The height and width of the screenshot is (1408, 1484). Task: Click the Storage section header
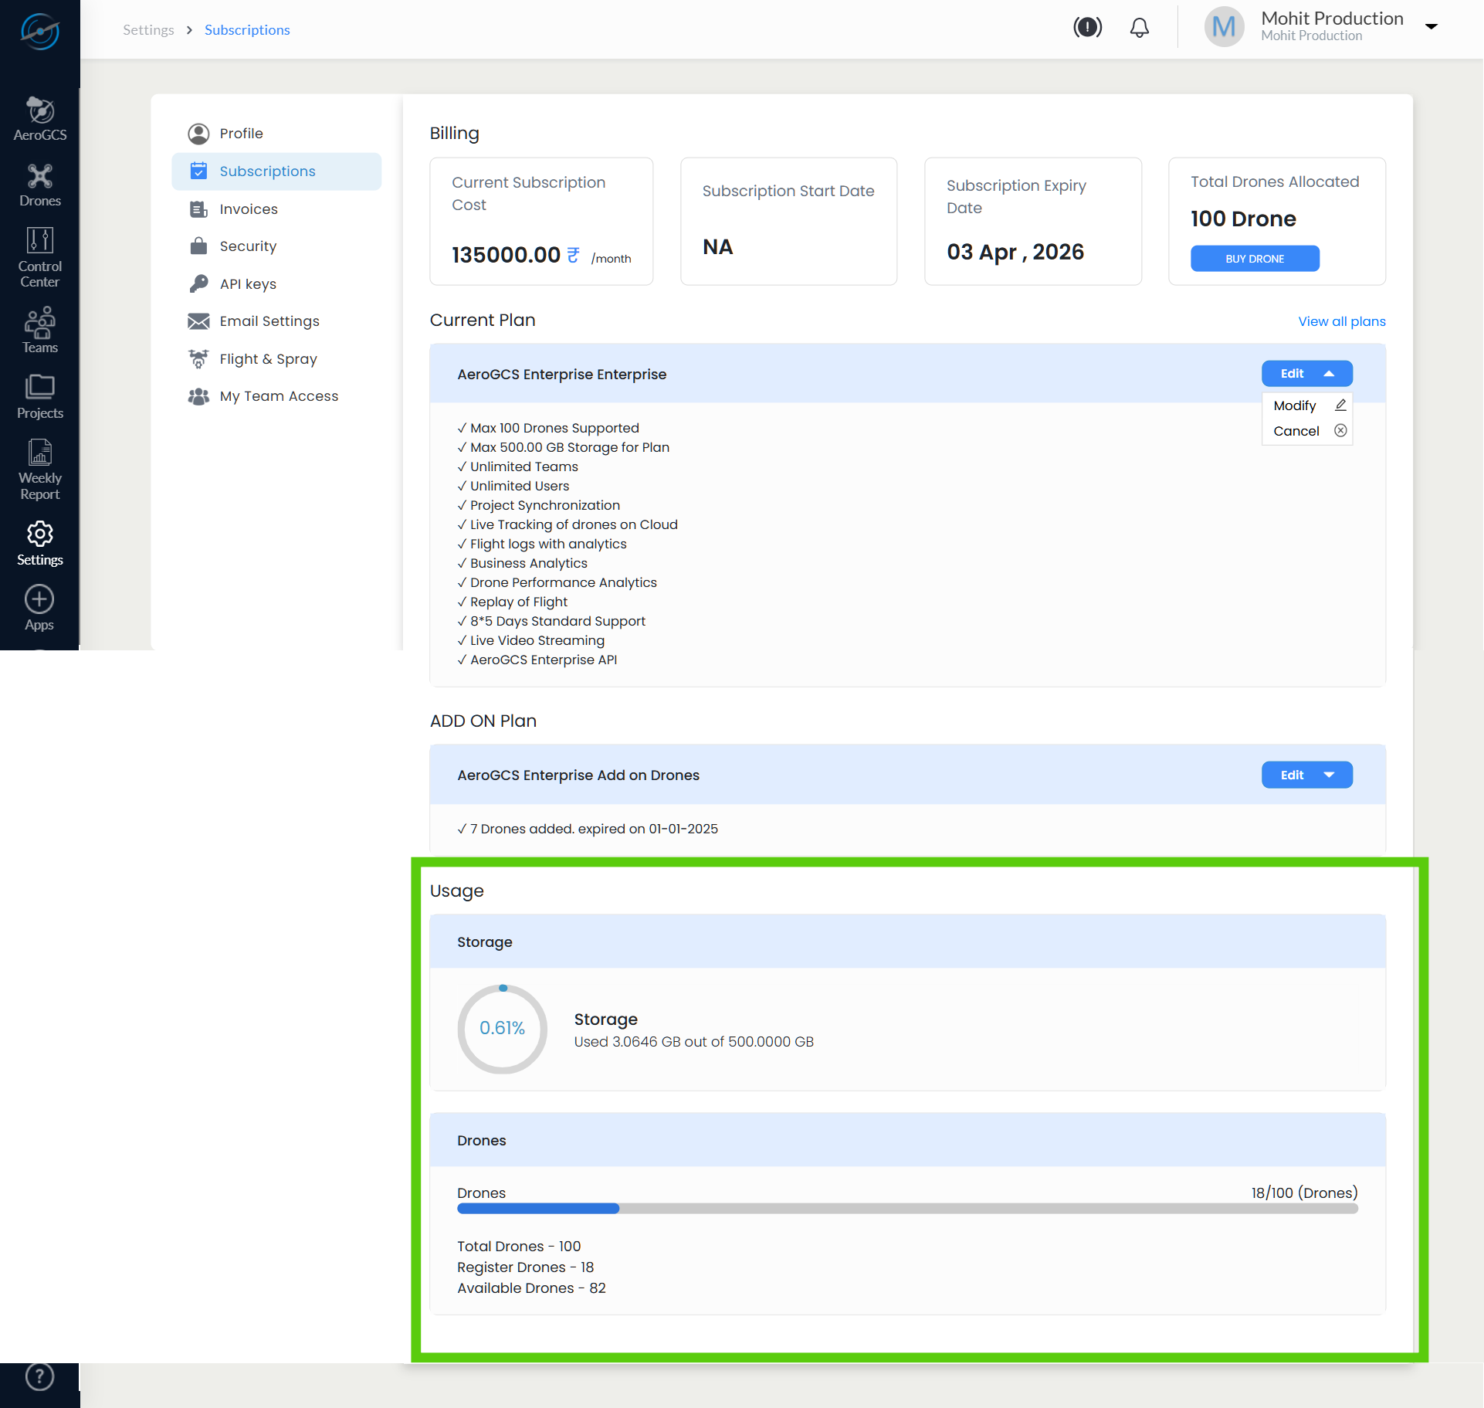[907, 942]
